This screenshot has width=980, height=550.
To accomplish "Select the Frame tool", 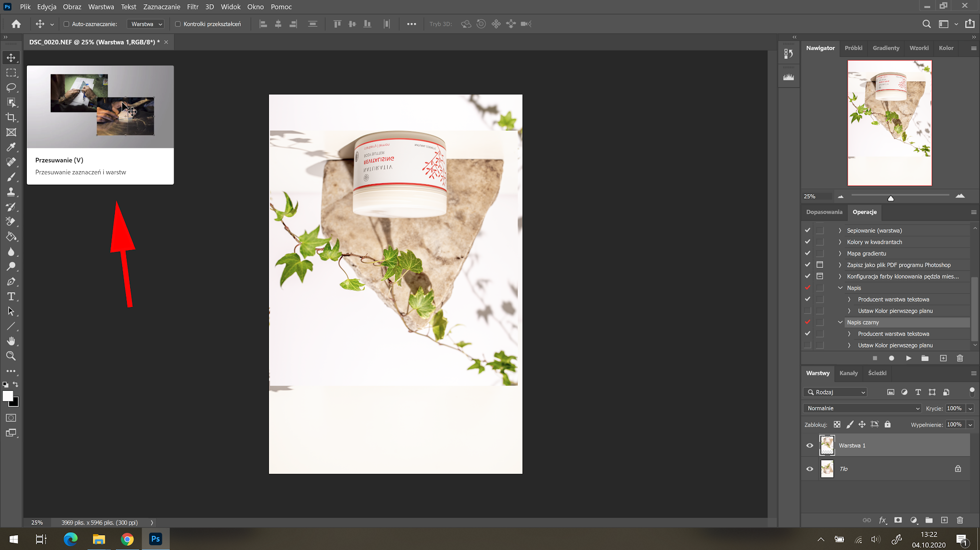I will click(x=11, y=132).
